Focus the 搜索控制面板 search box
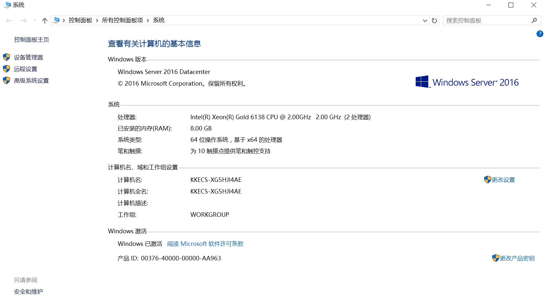Viewport: 544px width, 305px height. pos(486,21)
